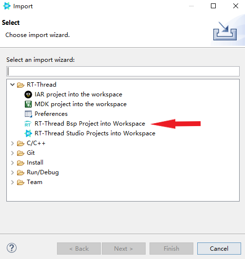The image size is (245, 259).
Task: Expand the Team category
Action: click(x=12, y=183)
